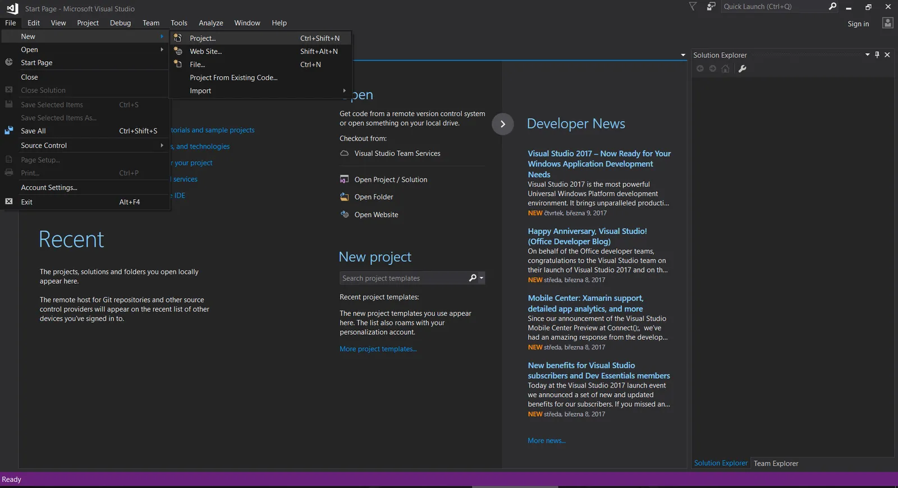The height and width of the screenshot is (488, 898).
Task: Click the Visual Studio logo in title bar
Action: coord(12,8)
